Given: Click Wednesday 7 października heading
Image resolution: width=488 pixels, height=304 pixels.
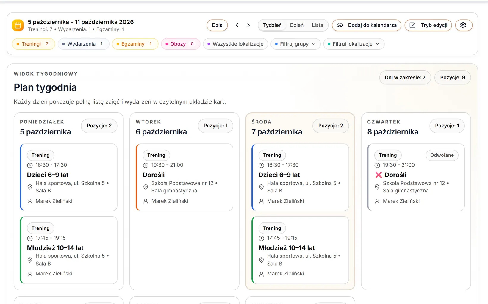Looking at the screenshot, I should (x=277, y=132).
